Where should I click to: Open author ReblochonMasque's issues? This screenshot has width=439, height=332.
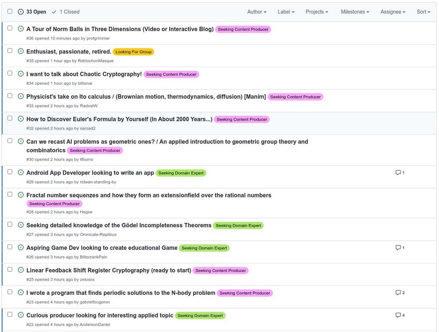tap(95, 61)
